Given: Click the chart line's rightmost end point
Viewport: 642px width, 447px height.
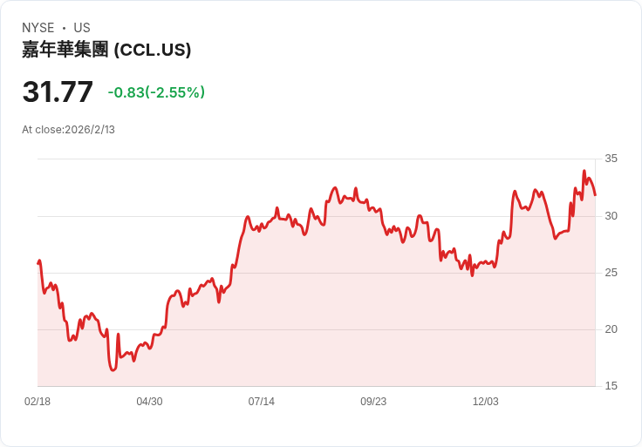Looking at the screenshot, I should point(595,195).
